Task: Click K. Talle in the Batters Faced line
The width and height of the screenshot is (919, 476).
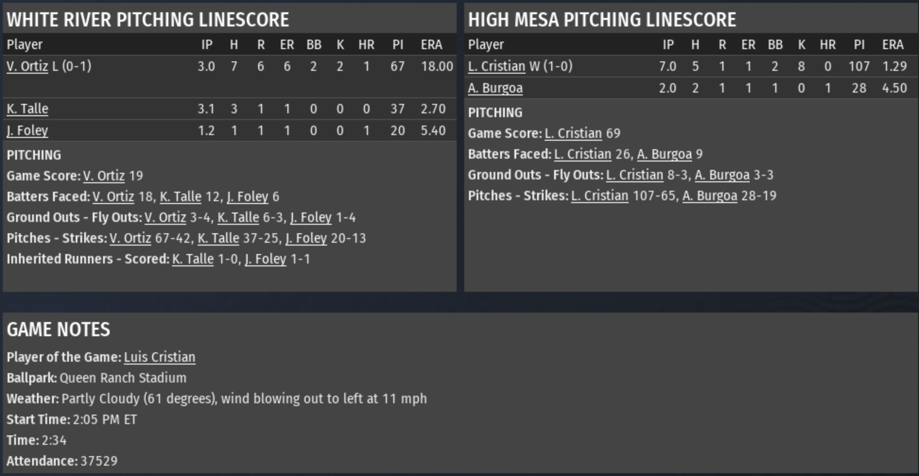Action: pos(181,196)
